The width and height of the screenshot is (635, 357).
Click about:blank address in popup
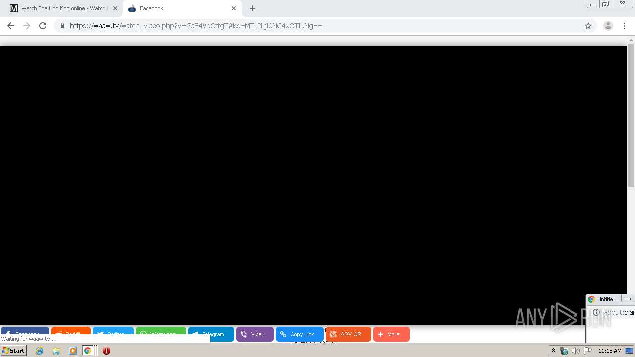pyautogui.click(x=619, y=312)
